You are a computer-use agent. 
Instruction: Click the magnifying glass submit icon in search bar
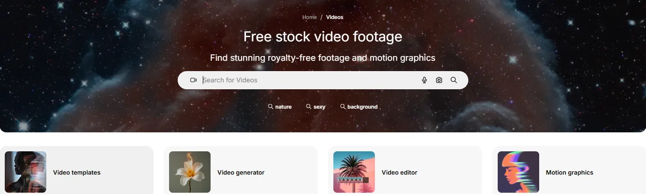(454, 80)
